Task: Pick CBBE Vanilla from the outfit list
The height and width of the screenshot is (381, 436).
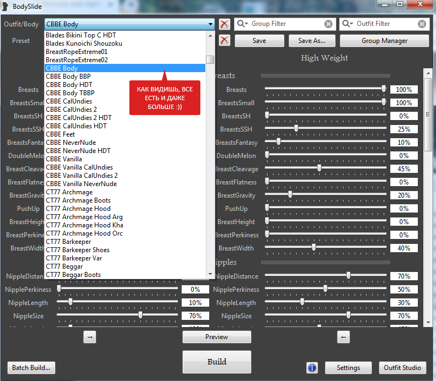Action: click(x=64, y=159)
